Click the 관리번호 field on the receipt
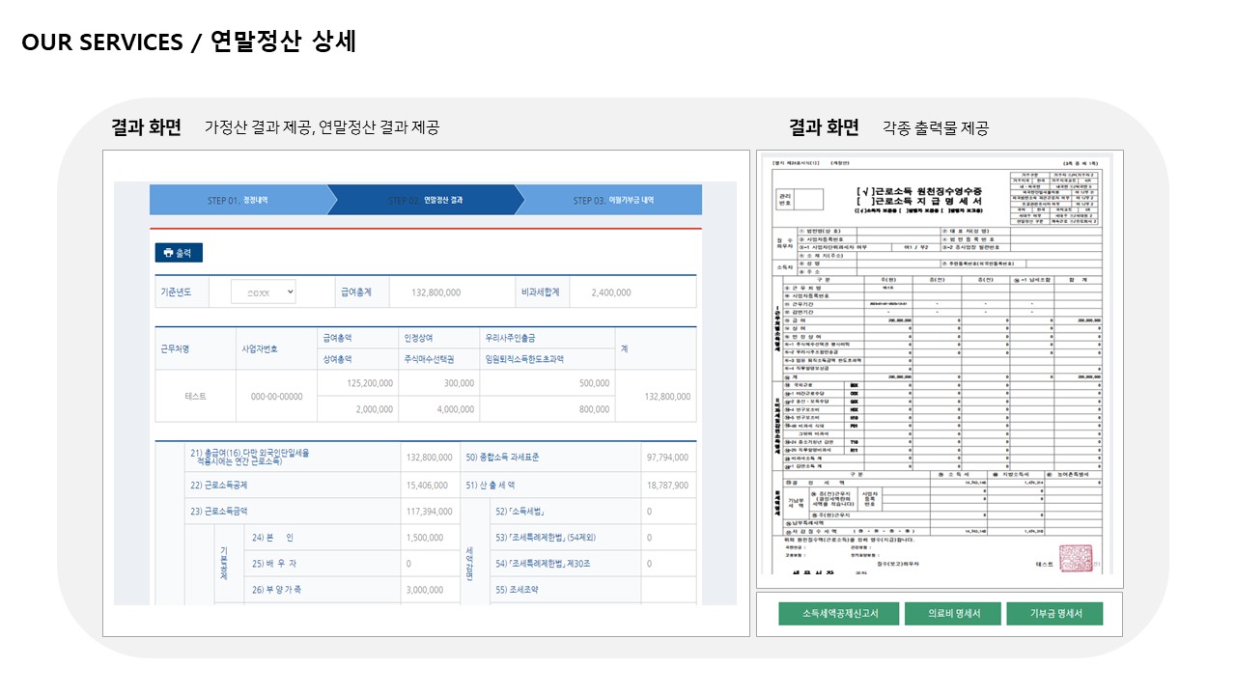This screenshot has height=695, width=1236. [x=809, y=198]
